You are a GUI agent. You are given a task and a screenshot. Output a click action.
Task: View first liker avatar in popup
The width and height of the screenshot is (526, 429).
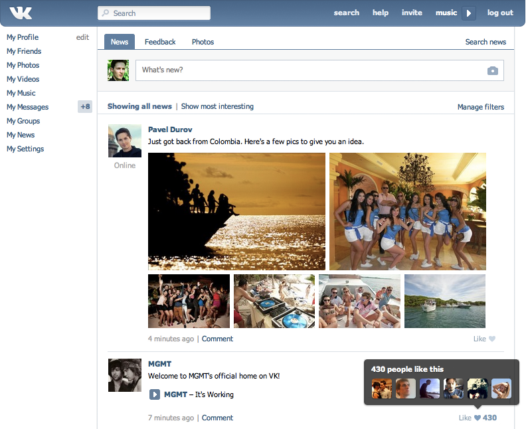(381, 388)
